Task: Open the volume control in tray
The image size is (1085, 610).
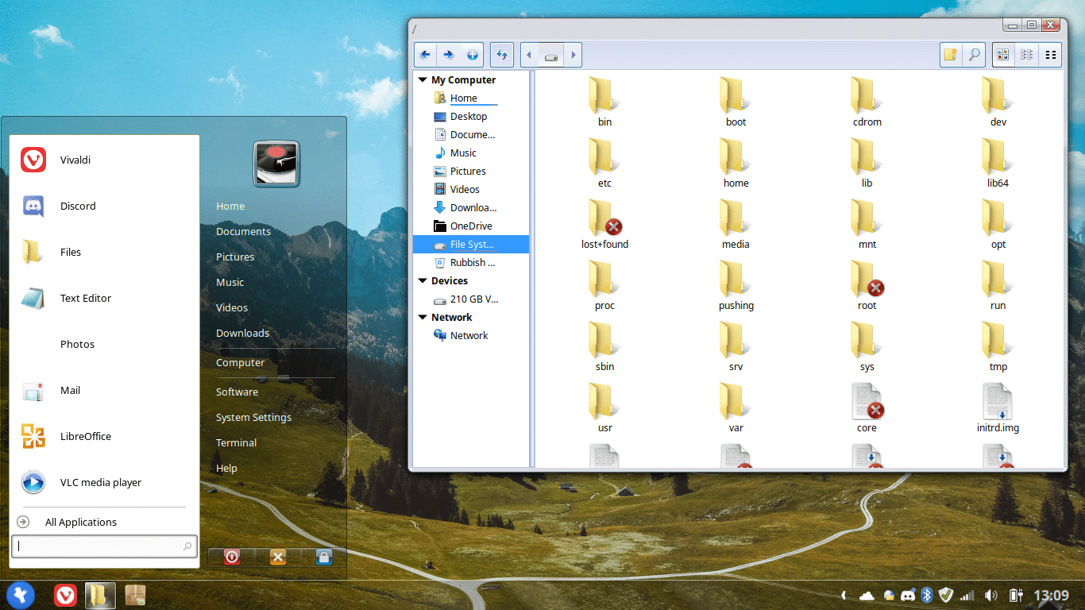Action: [990, 595]
